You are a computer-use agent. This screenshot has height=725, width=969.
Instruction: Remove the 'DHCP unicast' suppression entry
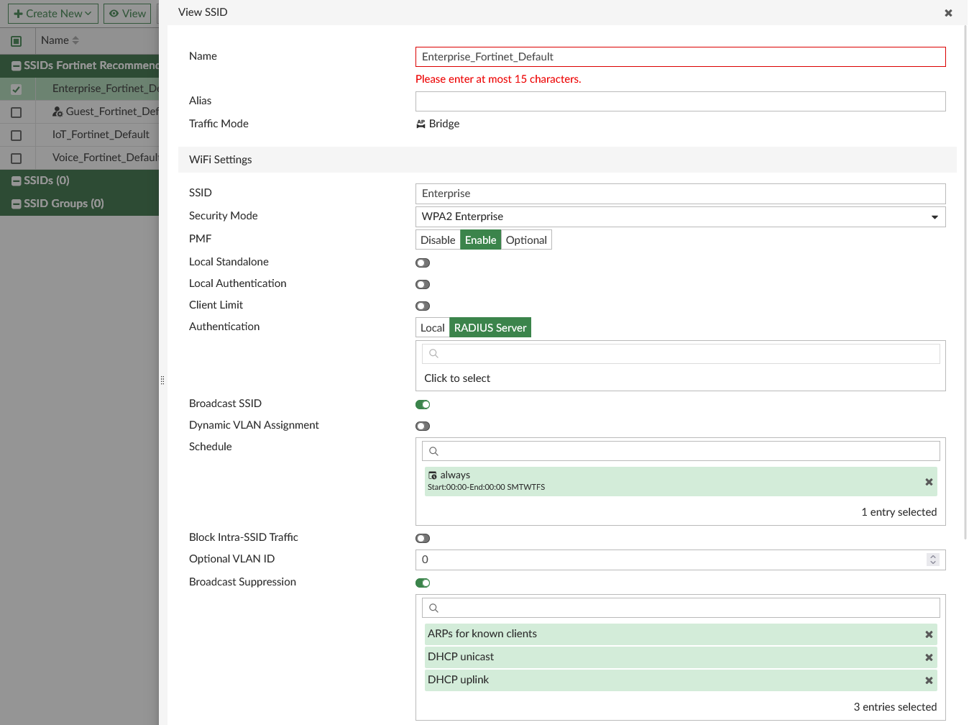[x=929, y=657]
